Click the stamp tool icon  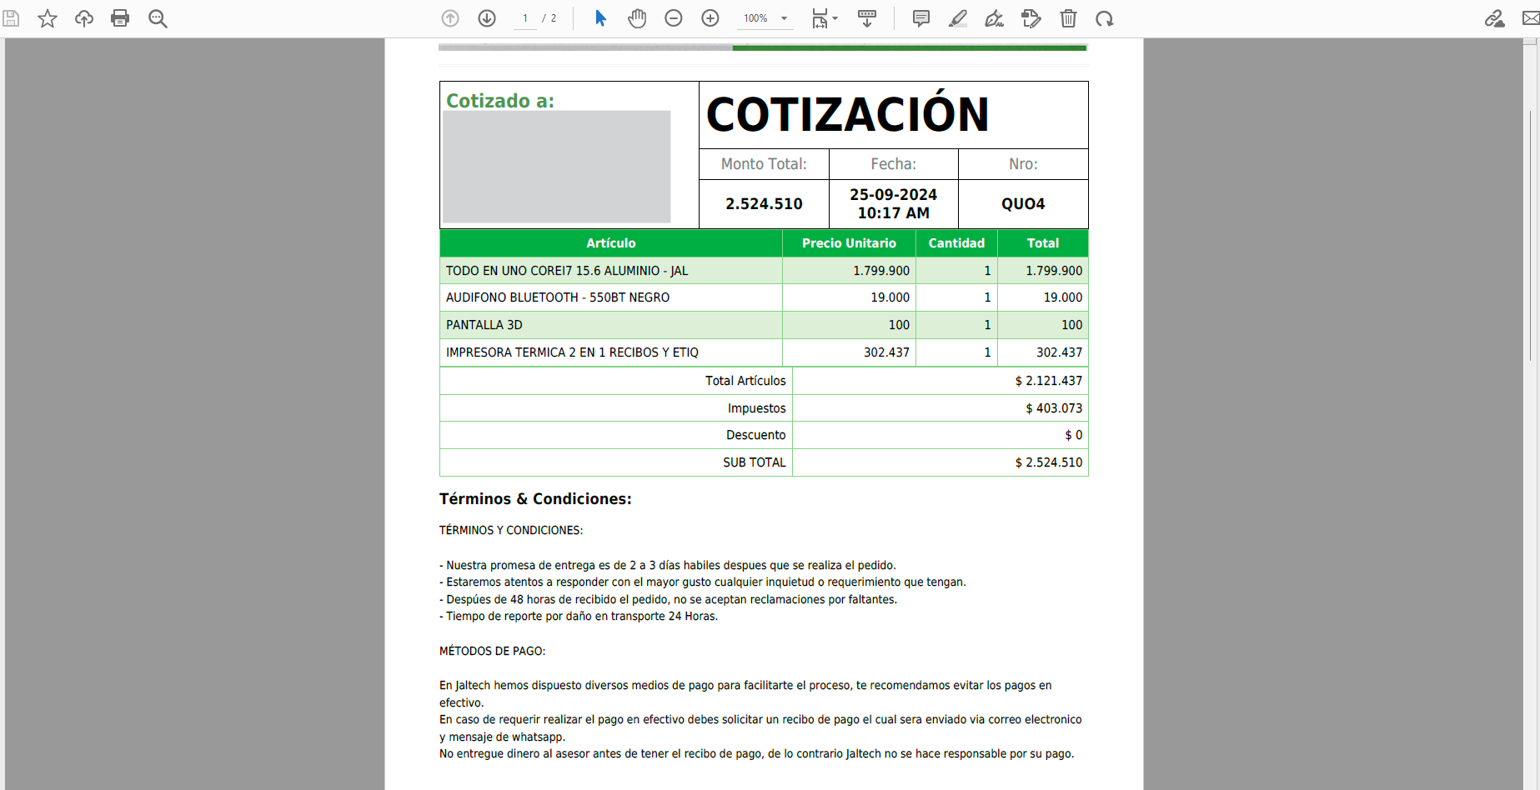coord(1031,18)
